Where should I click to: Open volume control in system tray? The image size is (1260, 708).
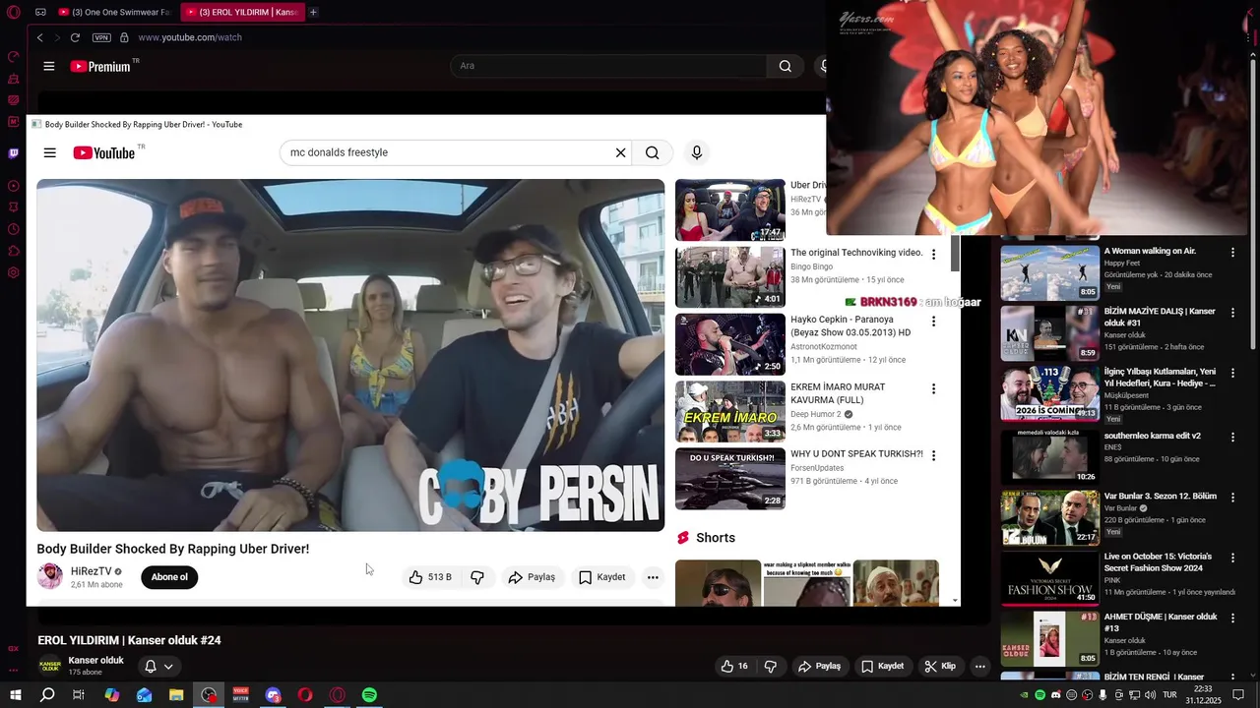[x=1150, y=695]
